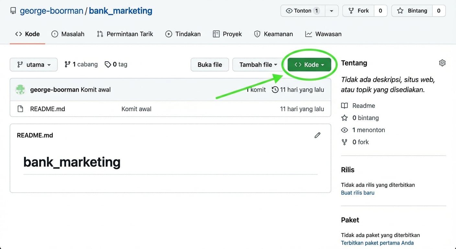Expand the Tambah file dropdown
The width and height of the screenshot is (456, 249).
click(x=258, y=65)
